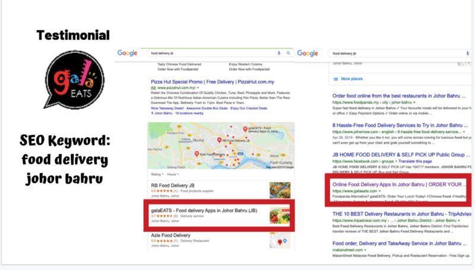Open JB HOME FOOD DELIVERY Public Group result

pyautogui.click(x=401, y=155)
